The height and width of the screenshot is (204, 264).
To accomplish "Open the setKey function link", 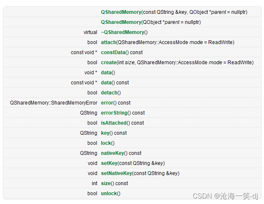I will click(x=109, y=163).
